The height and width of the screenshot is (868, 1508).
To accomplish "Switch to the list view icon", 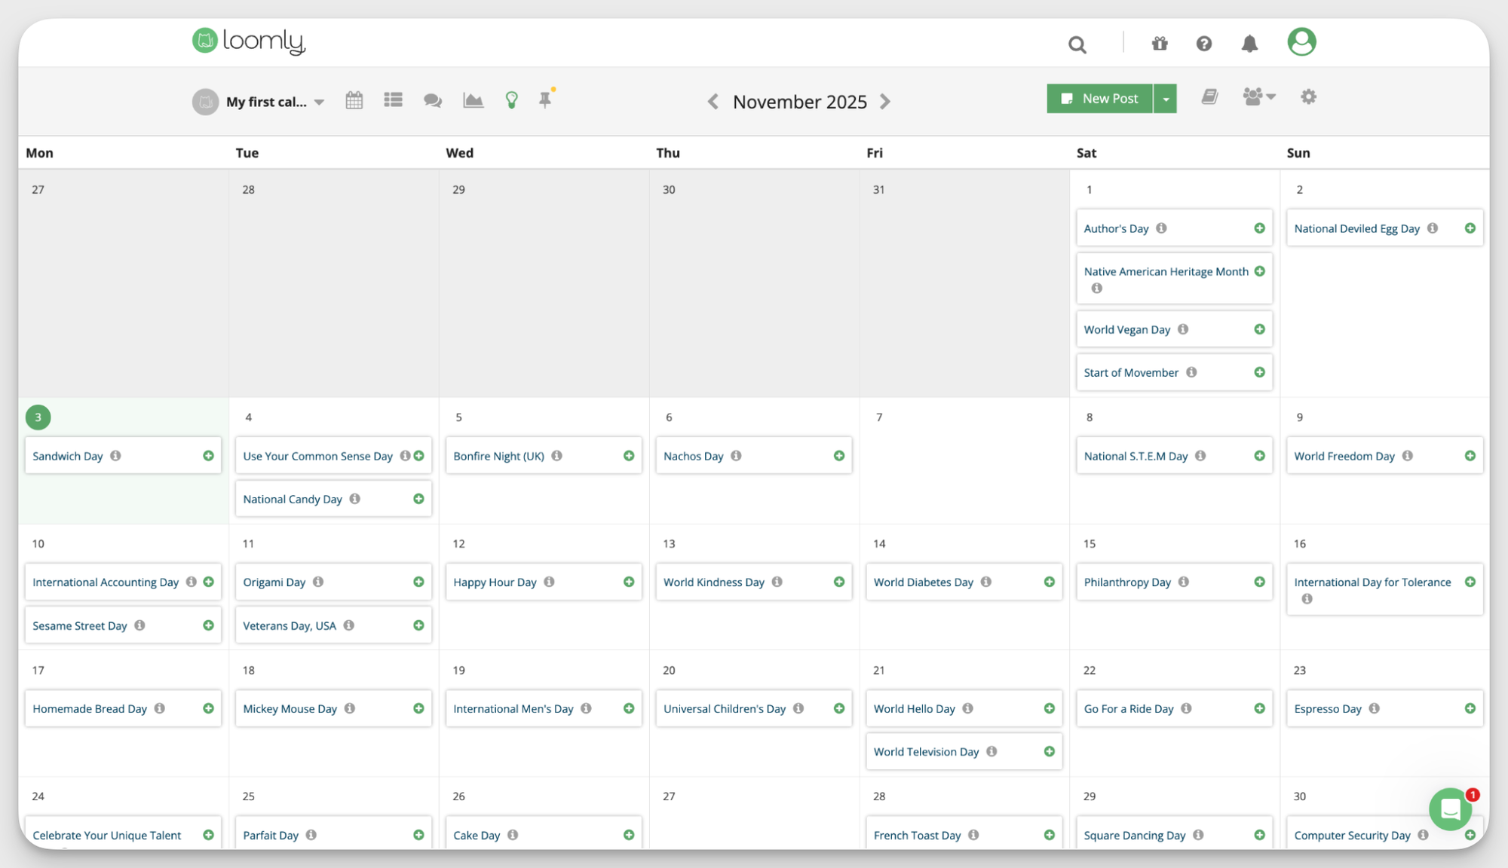I will (x=393, y=100).
